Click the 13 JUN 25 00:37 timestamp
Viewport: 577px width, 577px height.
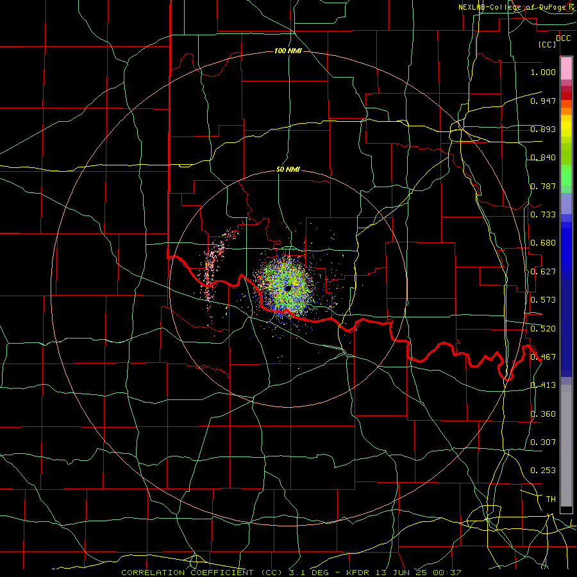click(418, 573)
